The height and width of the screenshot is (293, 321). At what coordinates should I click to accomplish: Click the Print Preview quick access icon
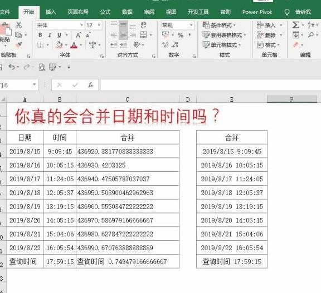pyautogui.click(x=42, y=67)
